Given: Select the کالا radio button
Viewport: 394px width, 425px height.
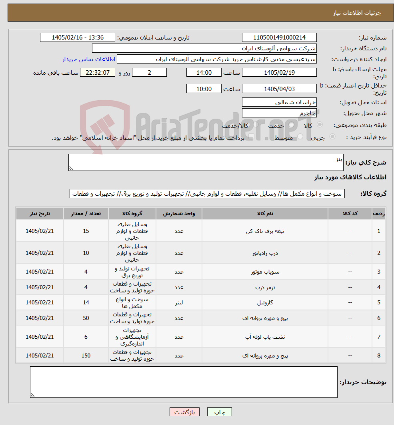Looking at the screenshot, I should [320, 125].
